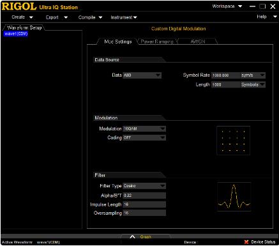Switch to the Power Ramping tab
Viewport: 279px width, 246px height.
coord(157,42)
